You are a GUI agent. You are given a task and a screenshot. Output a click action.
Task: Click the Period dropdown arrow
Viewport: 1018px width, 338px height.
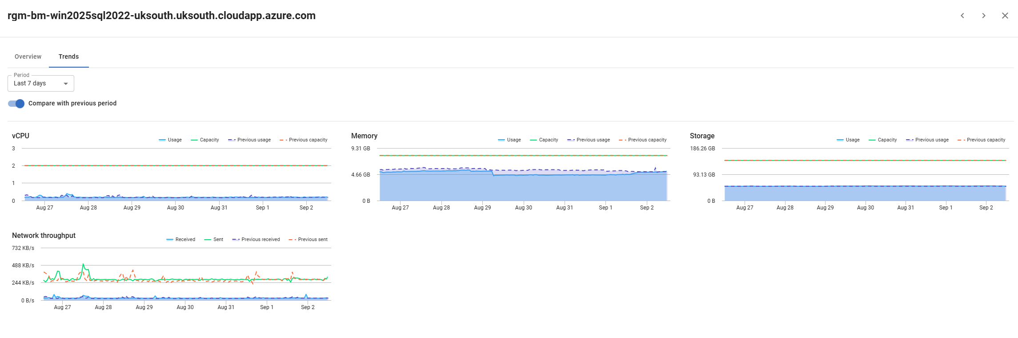(x=66, y=84)
